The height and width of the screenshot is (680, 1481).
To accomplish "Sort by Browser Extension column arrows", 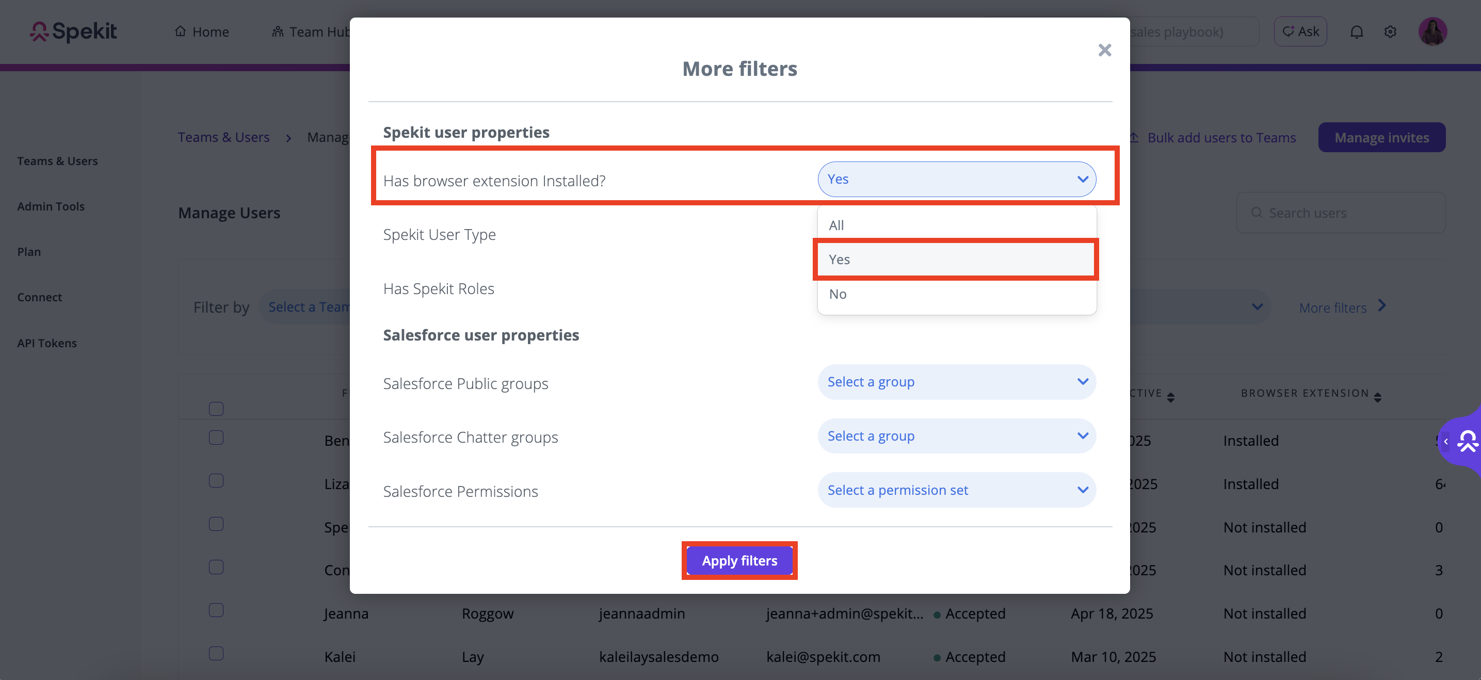I will coord(1377,397).
